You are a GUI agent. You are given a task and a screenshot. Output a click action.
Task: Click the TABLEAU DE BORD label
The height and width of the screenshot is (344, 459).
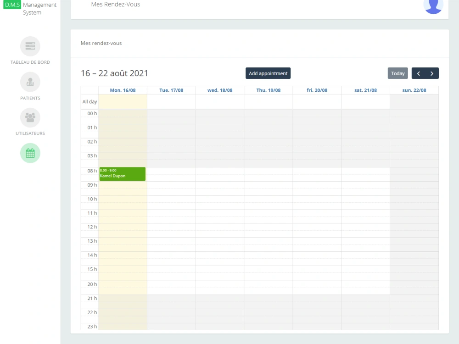30,62
